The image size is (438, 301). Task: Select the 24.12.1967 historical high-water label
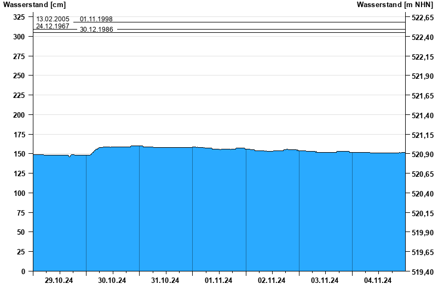[53, 26]
